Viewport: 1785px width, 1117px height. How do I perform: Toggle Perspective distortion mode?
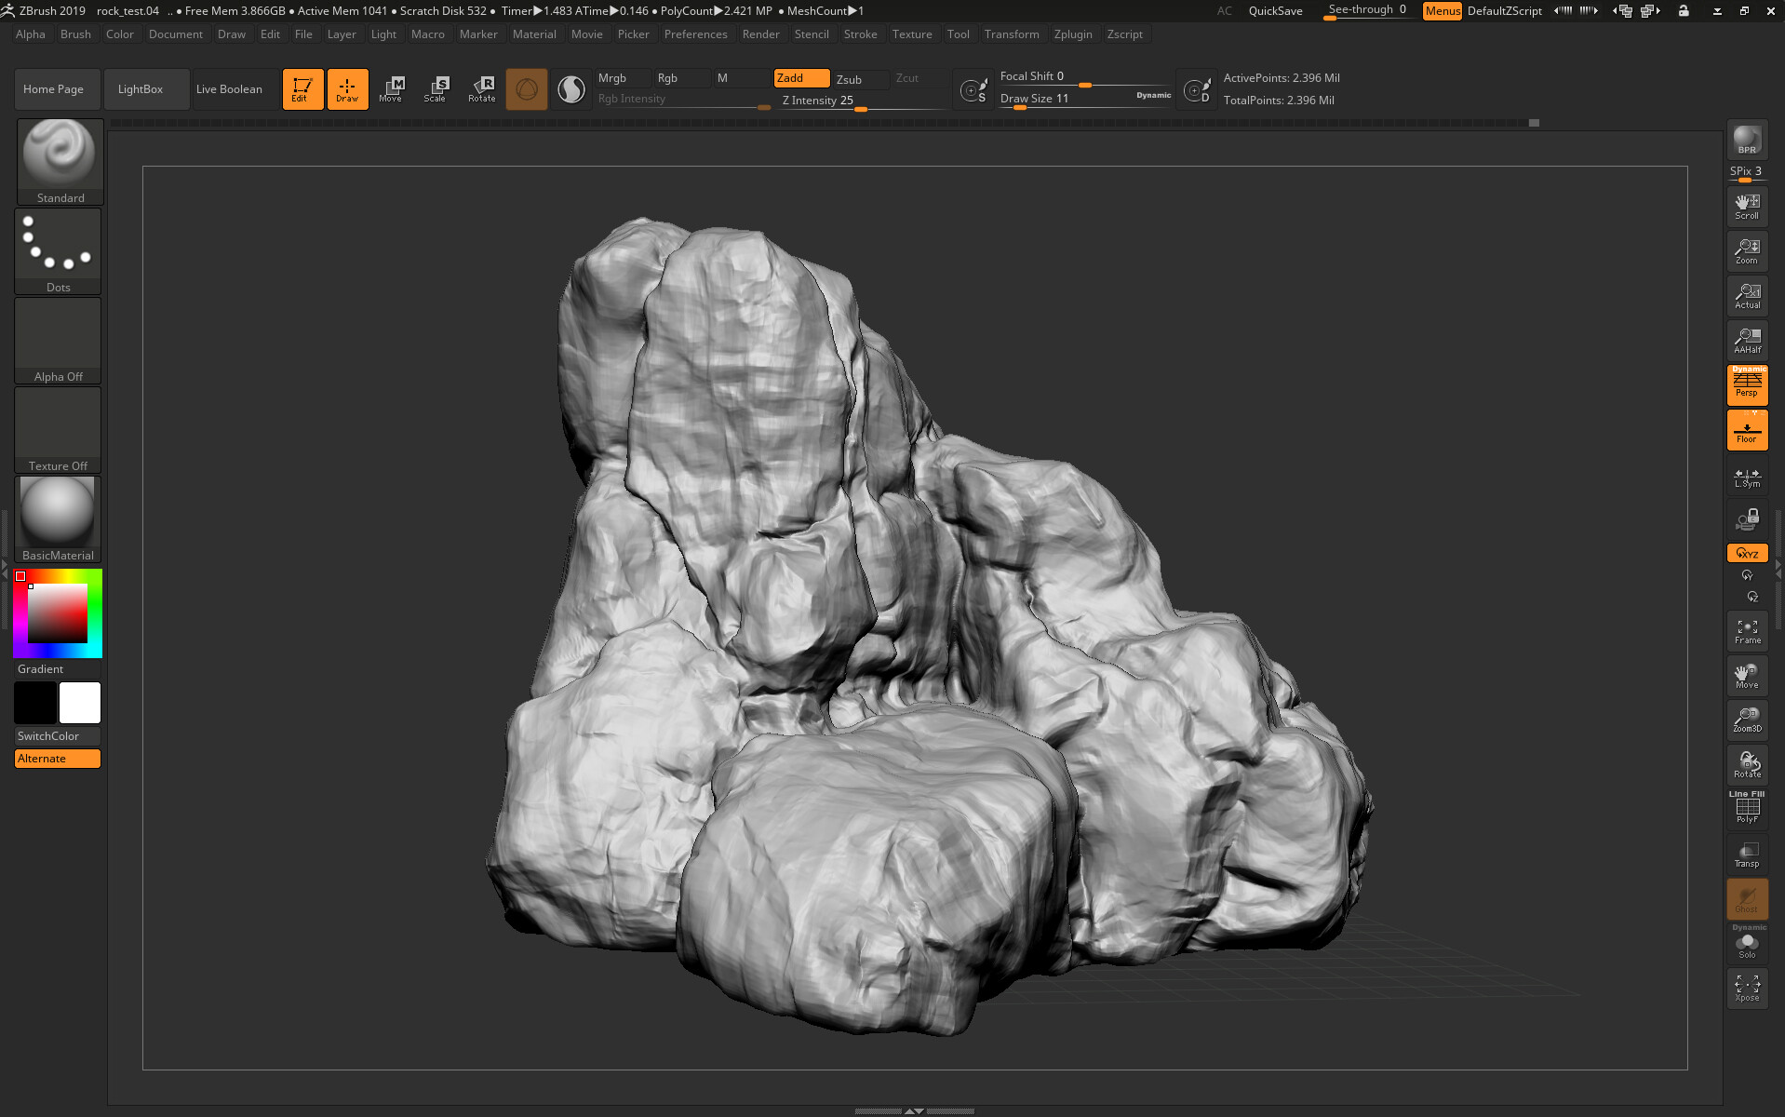click(x=1747, y=384)
